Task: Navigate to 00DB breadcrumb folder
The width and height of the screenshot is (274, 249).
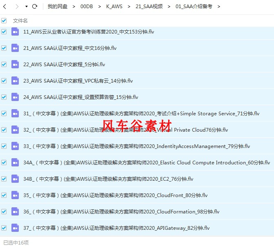Action: point(87,7)
